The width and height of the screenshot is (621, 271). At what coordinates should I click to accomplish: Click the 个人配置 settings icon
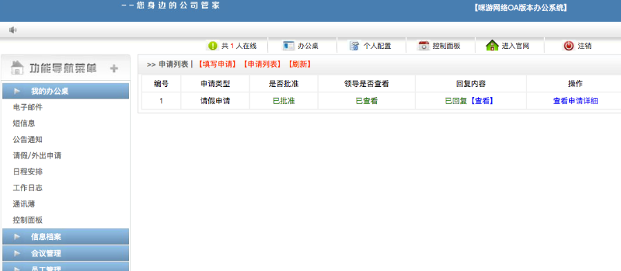tap(355, 46)
